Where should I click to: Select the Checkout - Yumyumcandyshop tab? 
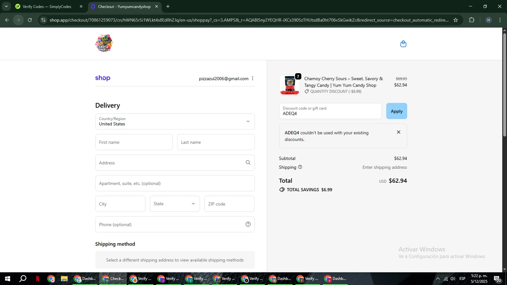[124, 6]
